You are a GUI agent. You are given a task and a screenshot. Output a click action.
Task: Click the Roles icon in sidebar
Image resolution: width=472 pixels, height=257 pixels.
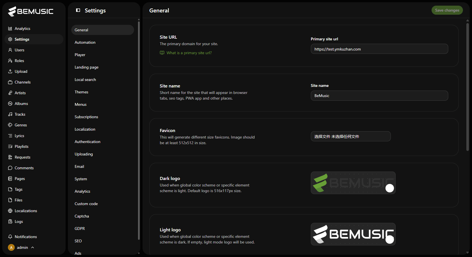pyautogui.click(x=10, y=61)
